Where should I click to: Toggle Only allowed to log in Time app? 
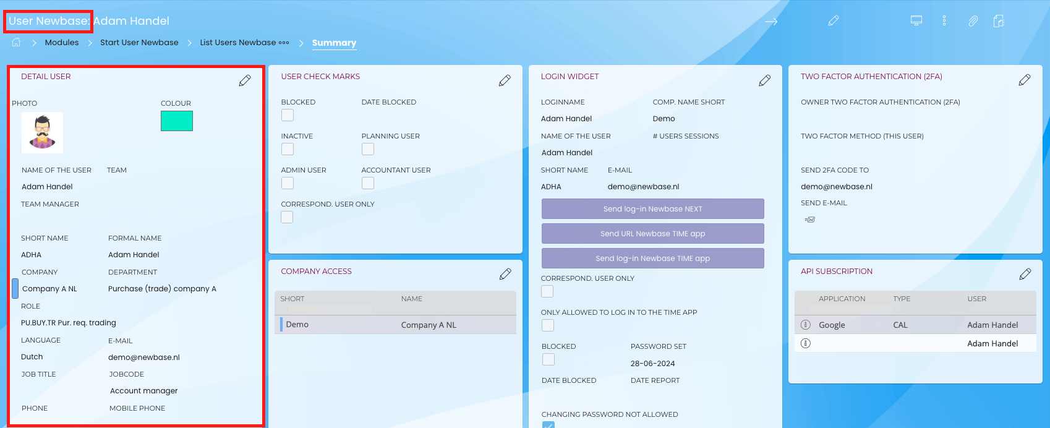point(548,325)
